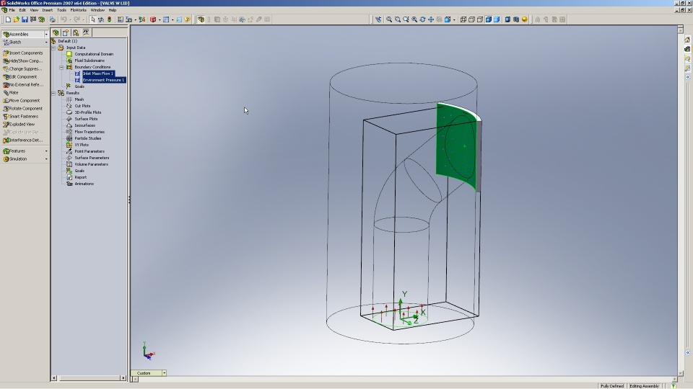Switch to Hidden Lines Removed display

480,19
